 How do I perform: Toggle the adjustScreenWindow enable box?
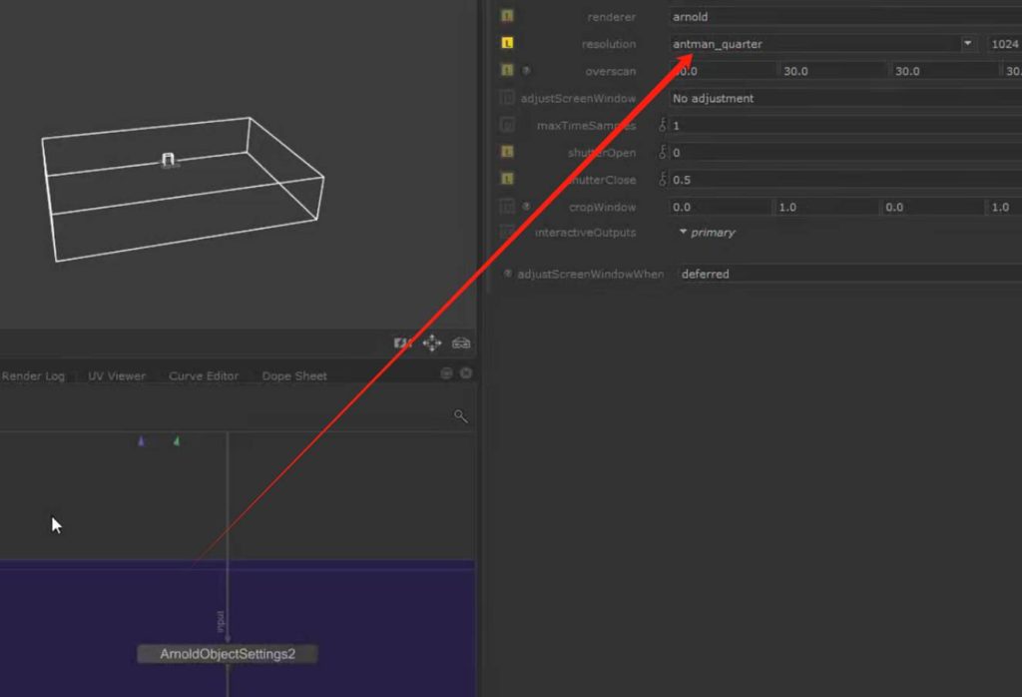click(507, 98)
